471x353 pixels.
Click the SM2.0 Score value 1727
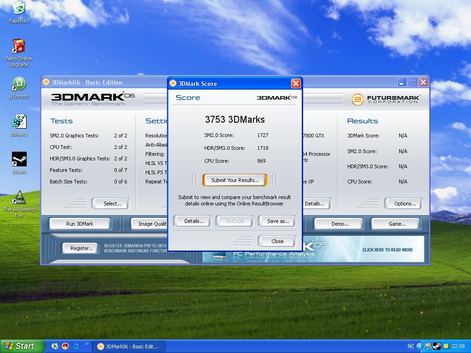click(263, 136)
